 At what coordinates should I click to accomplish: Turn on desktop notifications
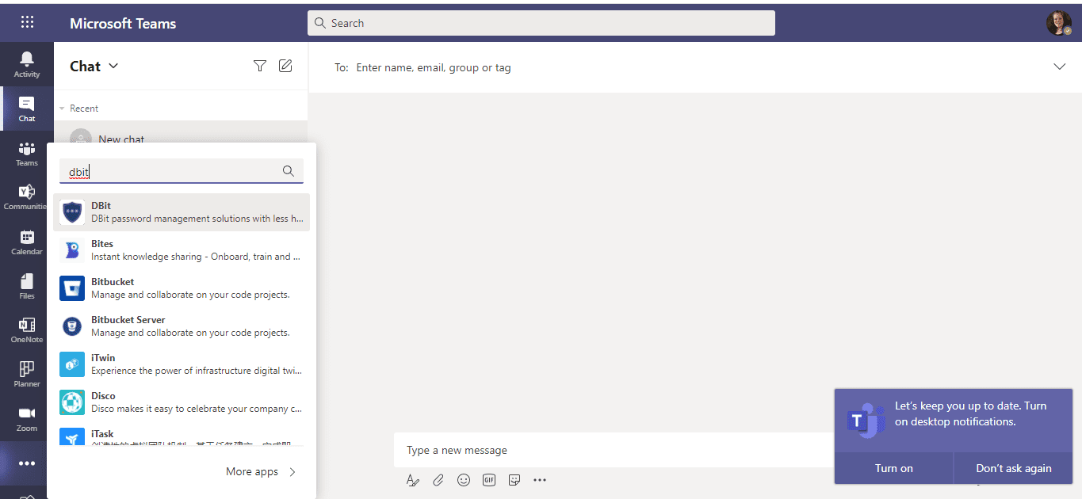[893, 468]
